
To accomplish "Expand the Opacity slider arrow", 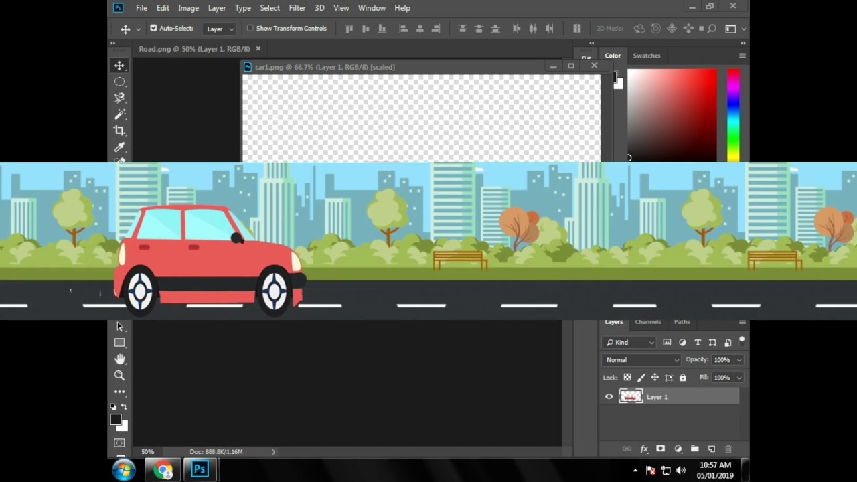I will [739, 360].
